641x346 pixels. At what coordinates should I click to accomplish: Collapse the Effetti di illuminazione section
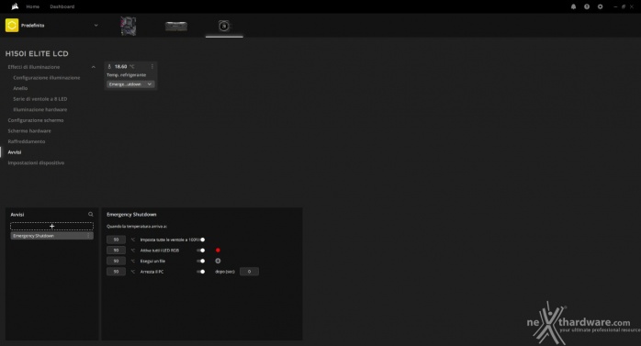(x=93, y=67)
